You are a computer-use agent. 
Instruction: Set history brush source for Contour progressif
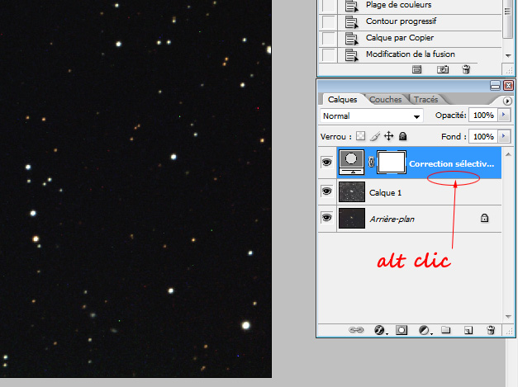(328, 22)
